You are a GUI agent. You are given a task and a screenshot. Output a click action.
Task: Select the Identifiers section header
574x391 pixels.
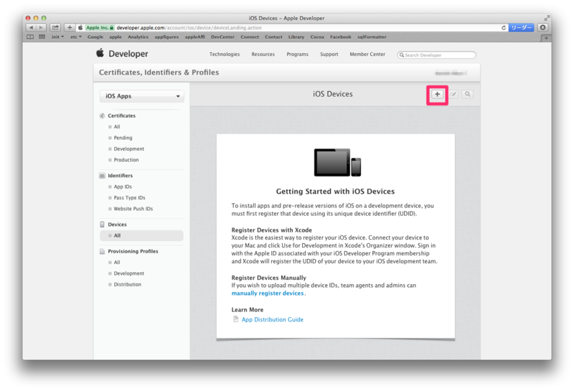[120, 176]
